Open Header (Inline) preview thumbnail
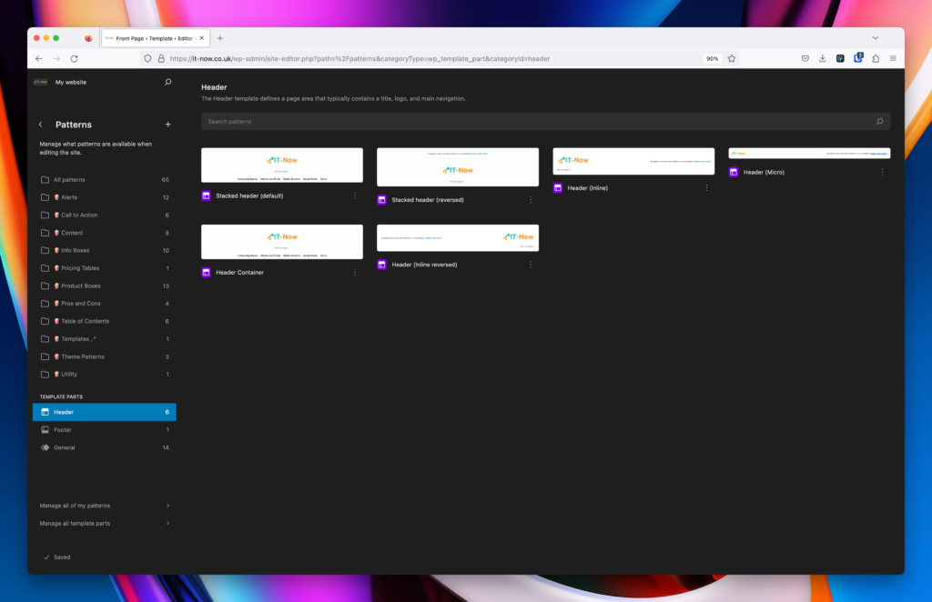 pos(633,162)
